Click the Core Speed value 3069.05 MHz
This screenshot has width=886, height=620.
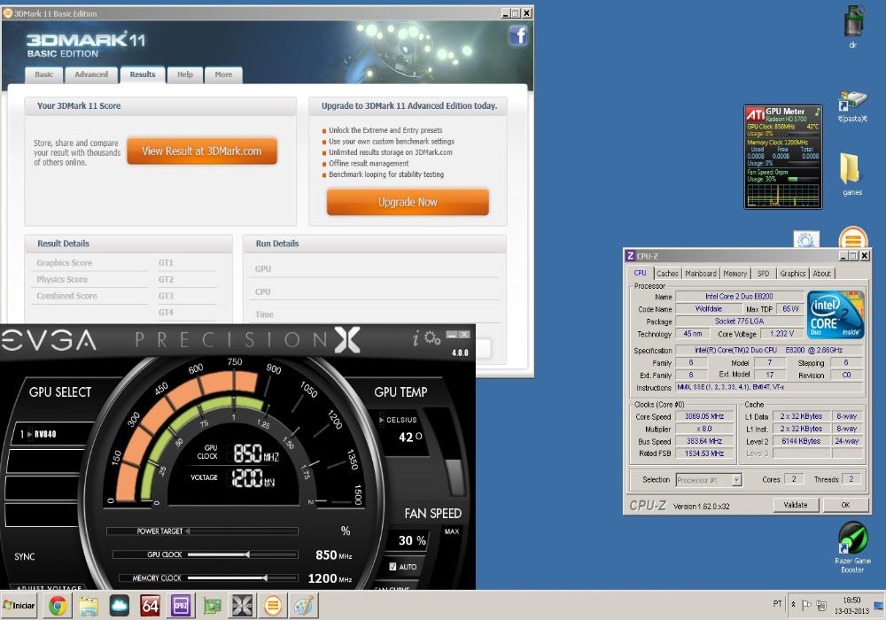pos(704,416)
